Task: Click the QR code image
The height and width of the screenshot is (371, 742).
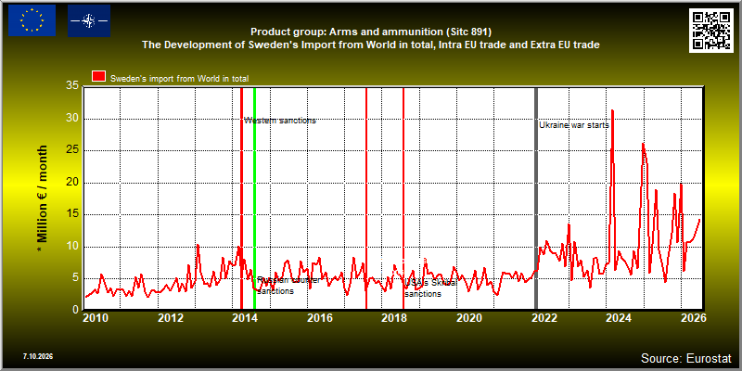Action: pos(711,31)
